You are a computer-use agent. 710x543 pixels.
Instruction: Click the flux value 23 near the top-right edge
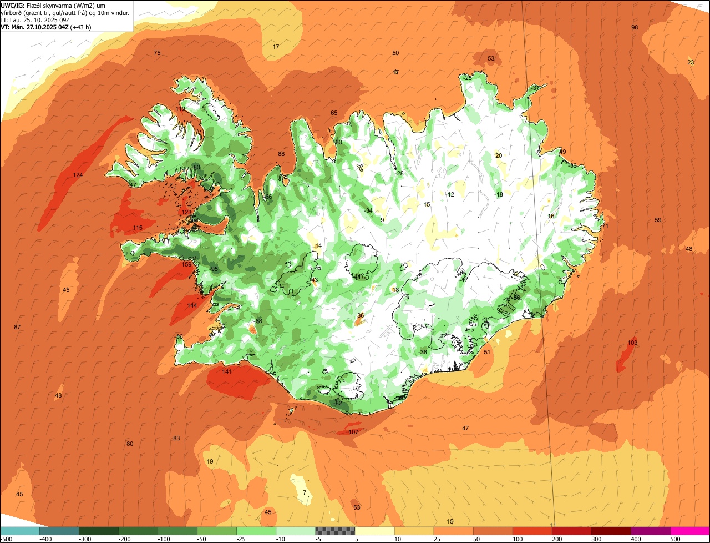tap(691, 62)
